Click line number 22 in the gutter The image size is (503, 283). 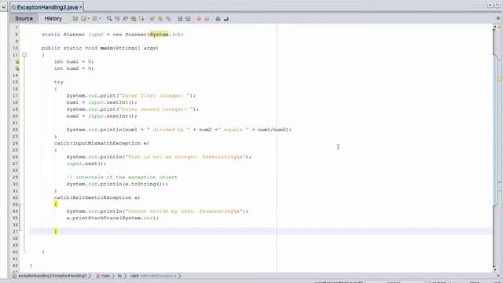point(15,130)
